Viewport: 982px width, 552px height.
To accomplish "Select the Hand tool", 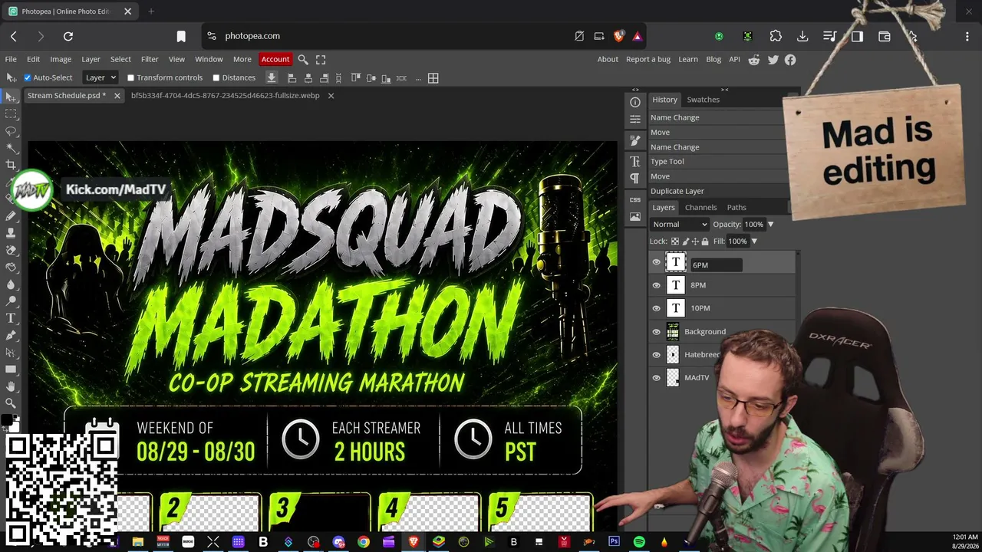I will (11, 386).
